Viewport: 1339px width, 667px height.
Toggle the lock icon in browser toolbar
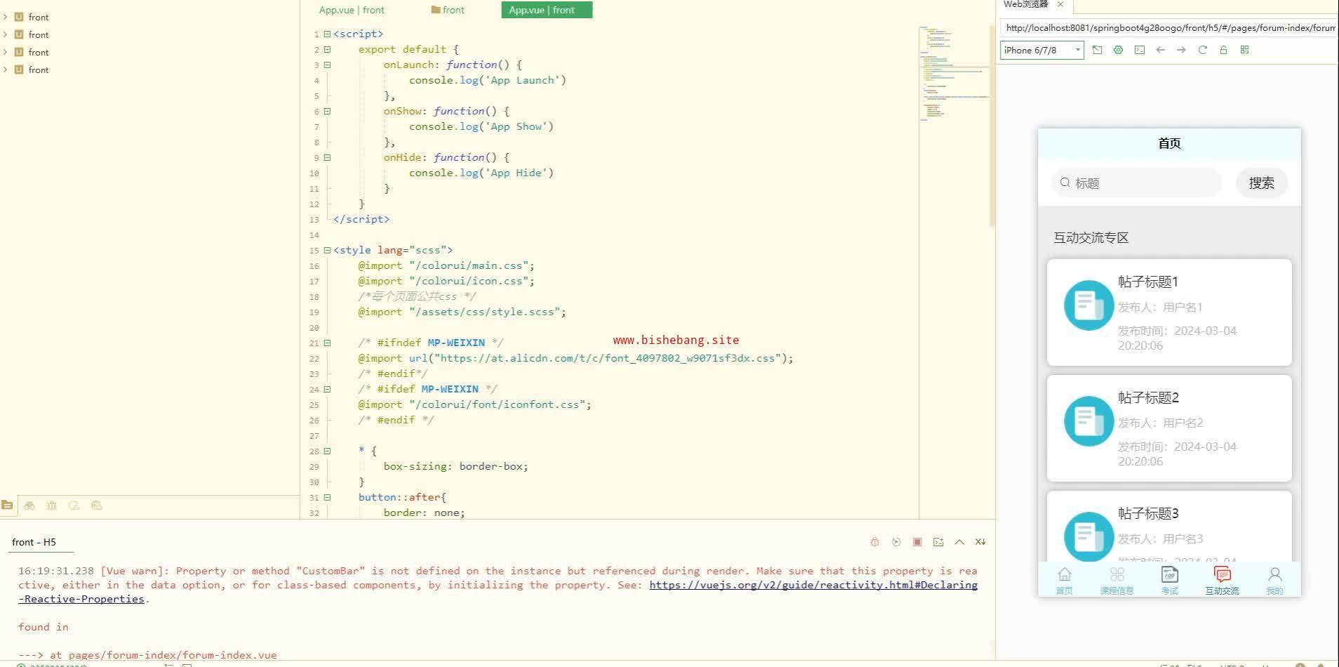pos(1223,50)
